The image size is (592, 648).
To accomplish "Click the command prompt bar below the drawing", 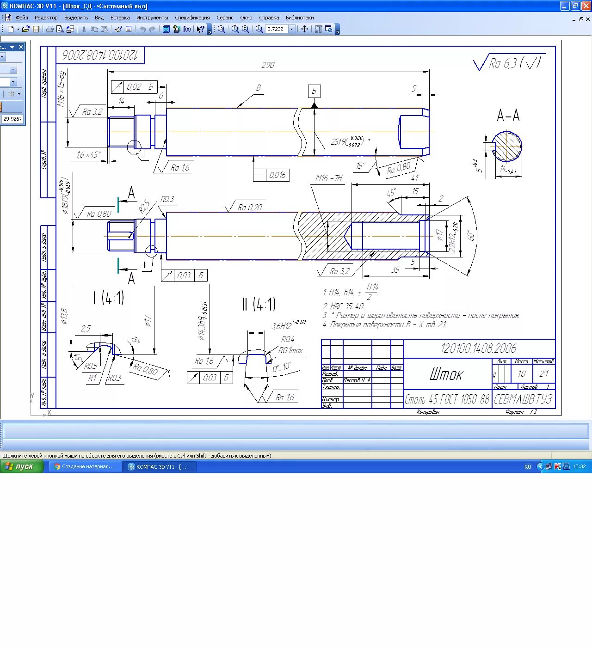I will (x=296, y=431).
